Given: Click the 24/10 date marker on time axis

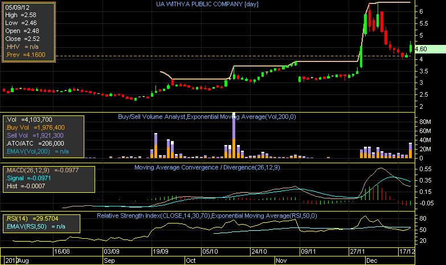Looking at the screenshot, I should (259, 251).
